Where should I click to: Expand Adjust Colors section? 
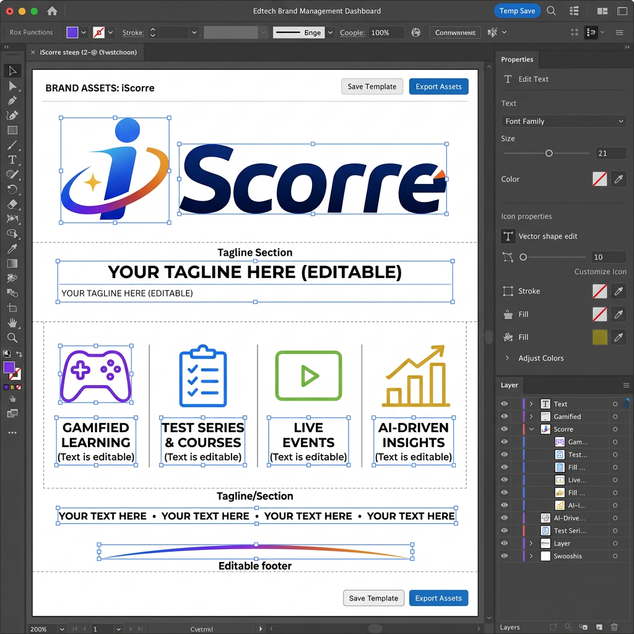tap(507, 358)
